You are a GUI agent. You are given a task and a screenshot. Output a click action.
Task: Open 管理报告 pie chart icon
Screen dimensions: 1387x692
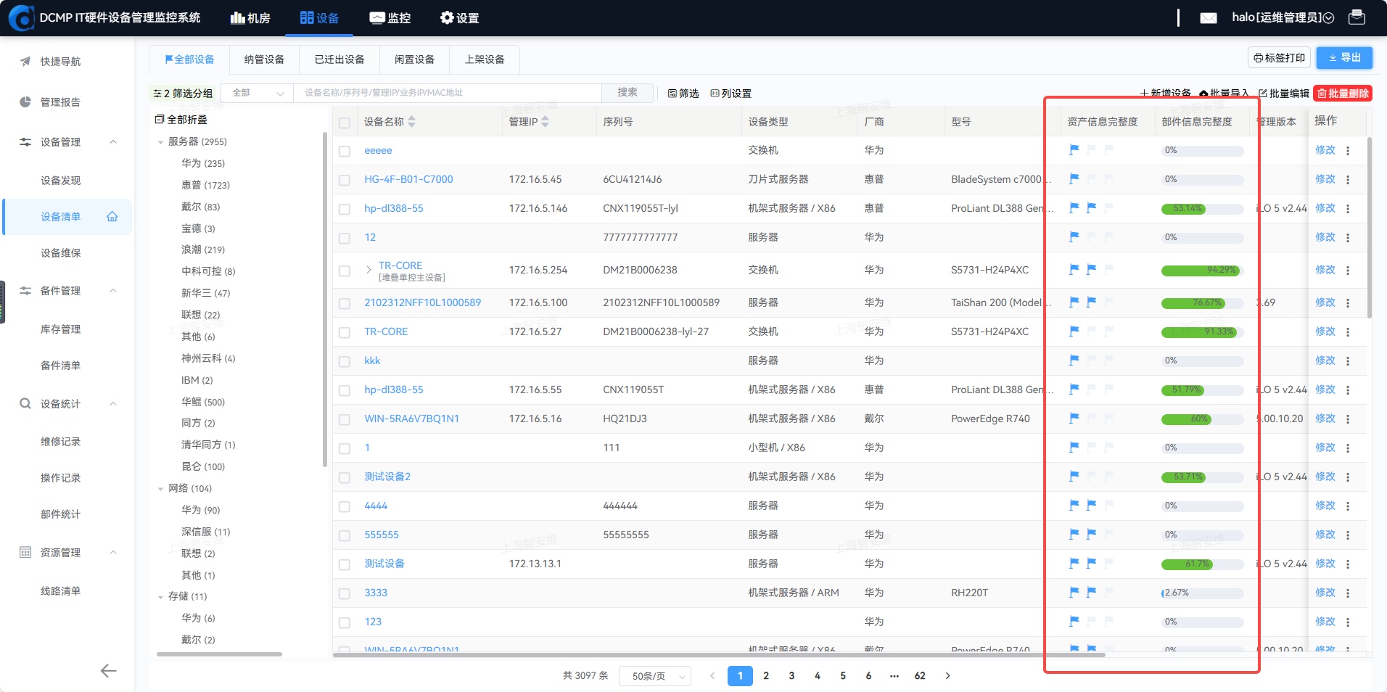(25, 102)
